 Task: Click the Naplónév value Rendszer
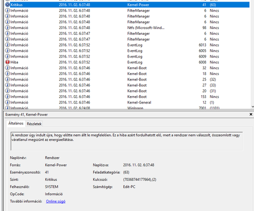click(x=52, y=158)
